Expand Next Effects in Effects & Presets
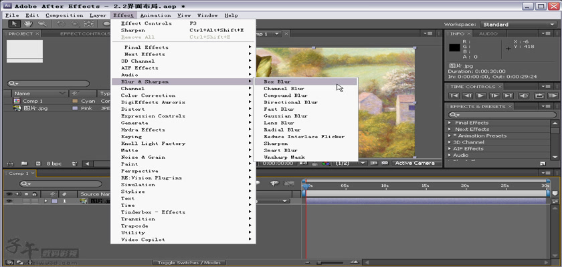This screenshot has height=267, width=562. tap(450, 129)
